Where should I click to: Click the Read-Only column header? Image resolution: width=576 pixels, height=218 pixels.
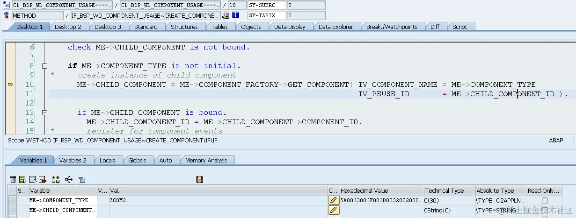[x=545, y=190]
